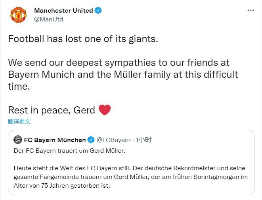The width and height of the screenshot is (262, 200).
Task: Click the 1小时 timestamp on quoted tweet
Action: pos(144,140)
